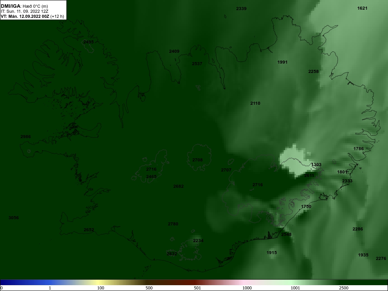This screenshot has width=388, height=291.
Task: Select the VT: Mán. 12.09.2022 00Z line
Action: (32, 16)
